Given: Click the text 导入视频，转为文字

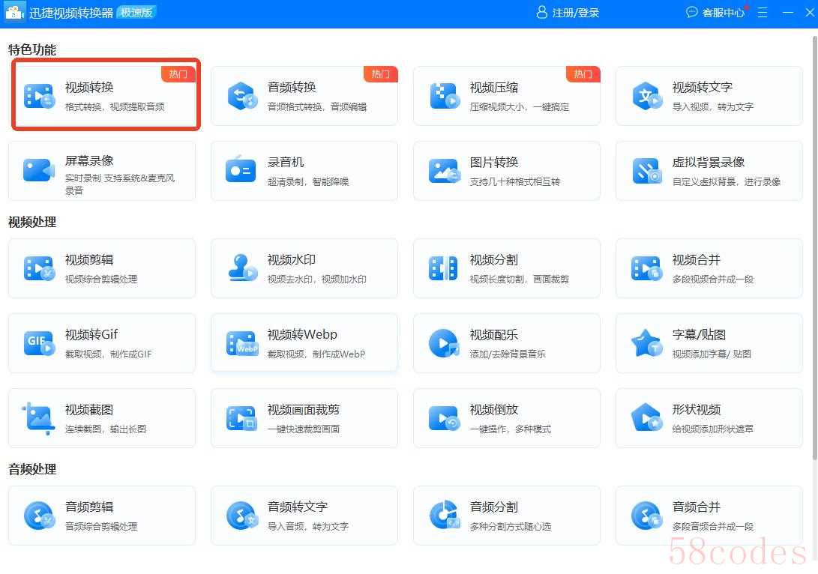Looking at the screenshot, I should [712, 107].
